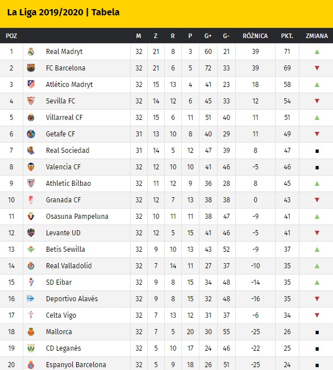The image size is (333, 370).
Task: Open the Athletic Bilbao team link
Action: 68,184
